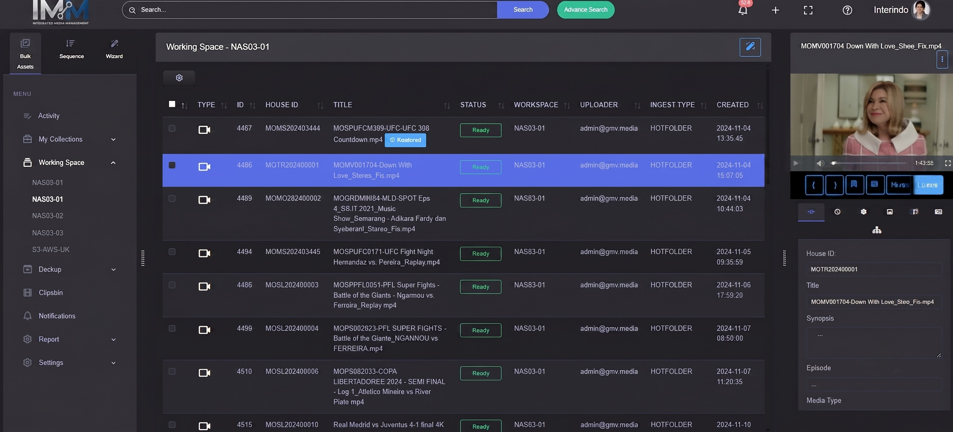953x432 pixels.
Task: Check the box for asset 4467
Action: pyautogui.click(x=172, y=128)
